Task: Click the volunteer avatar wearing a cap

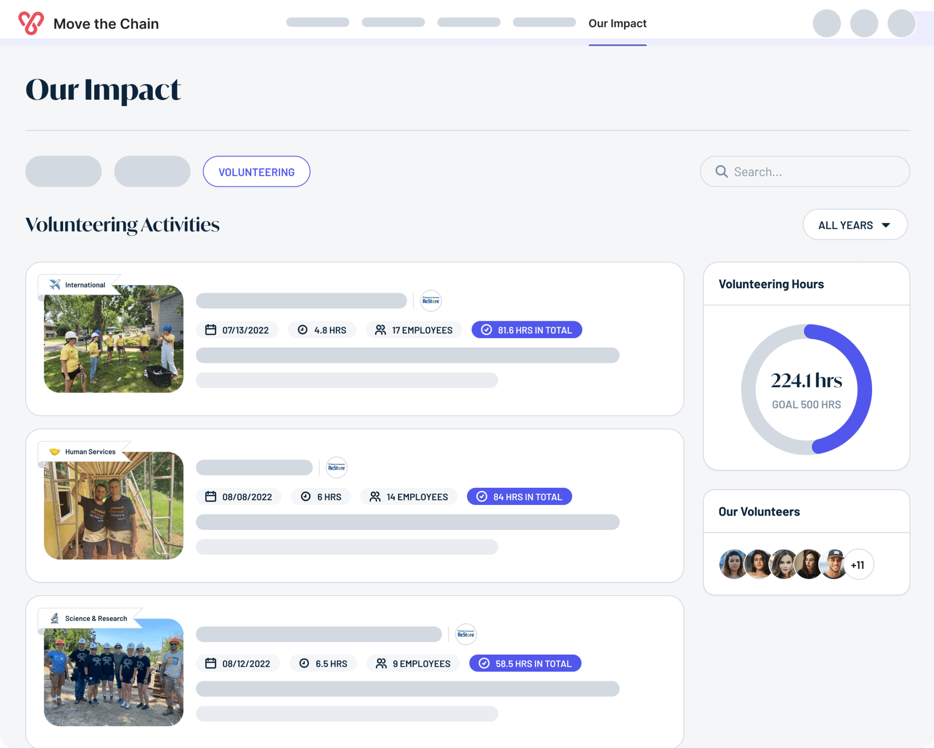Action: (x=834, y=565)
